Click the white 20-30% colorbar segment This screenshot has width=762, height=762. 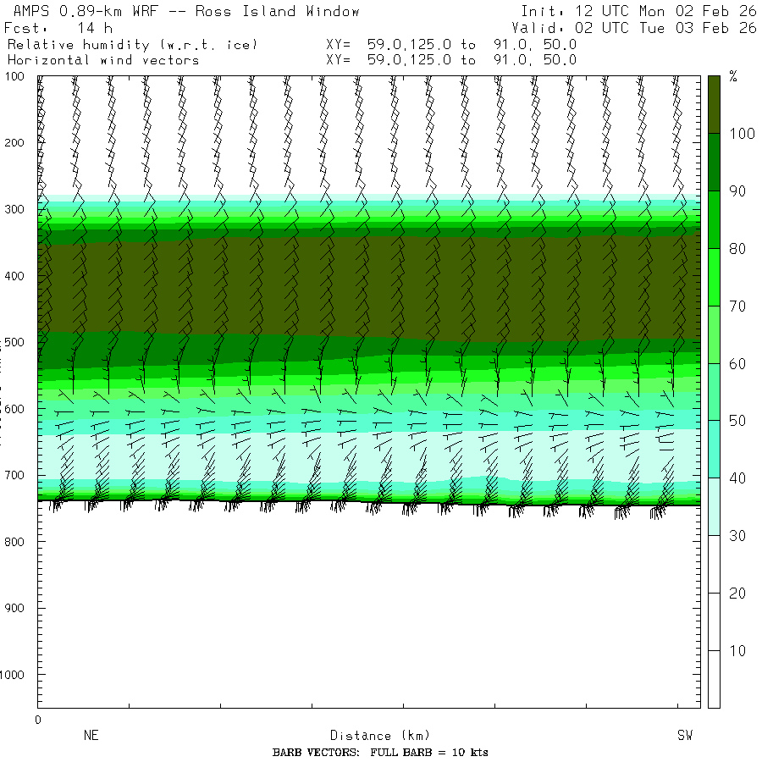coord(714,564)
